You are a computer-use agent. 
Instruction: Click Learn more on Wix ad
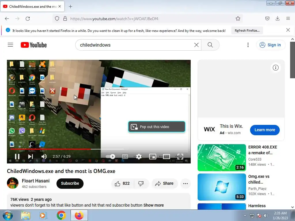pos(265,130)
